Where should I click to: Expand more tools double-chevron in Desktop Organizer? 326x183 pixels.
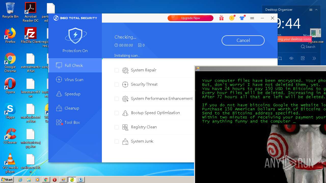click(314, 58)
